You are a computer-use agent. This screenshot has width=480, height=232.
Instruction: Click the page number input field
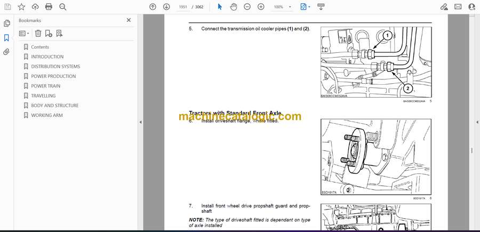181,7
